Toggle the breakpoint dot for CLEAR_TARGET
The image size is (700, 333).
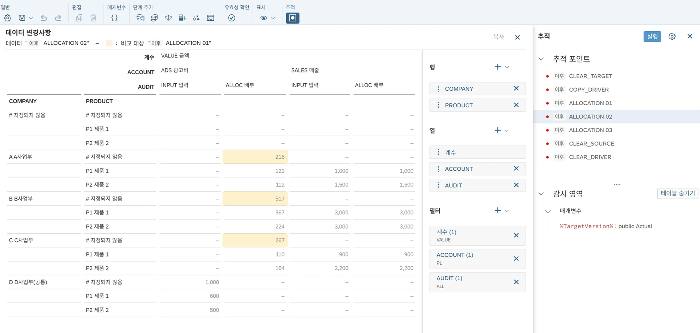tap(547, 76)
